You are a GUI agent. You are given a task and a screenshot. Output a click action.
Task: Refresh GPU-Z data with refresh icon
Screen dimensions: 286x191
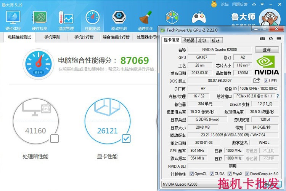(271, 38)
